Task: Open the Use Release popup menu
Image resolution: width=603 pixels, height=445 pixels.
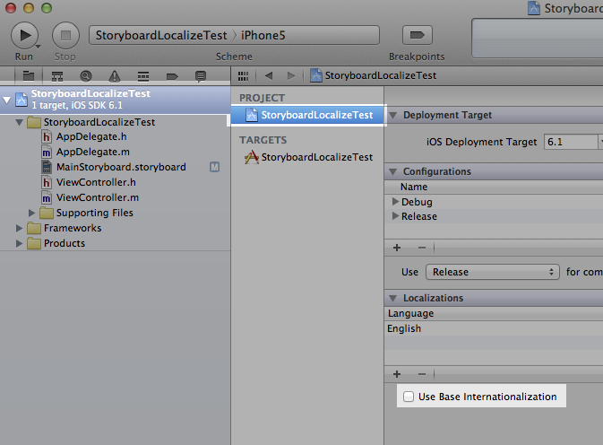Action: pos(492,272)
